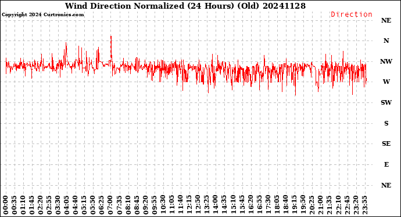Click the 09:20 time axis label
This screenshot has height=217, width=401.
pos(145,205)
